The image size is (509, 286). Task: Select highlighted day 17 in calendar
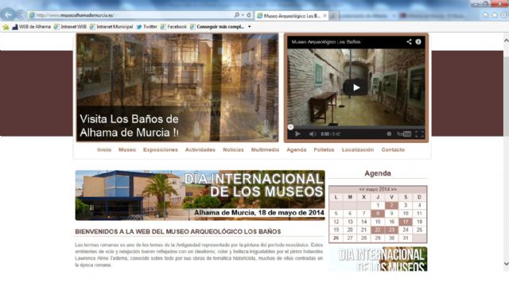coord(406,222)
